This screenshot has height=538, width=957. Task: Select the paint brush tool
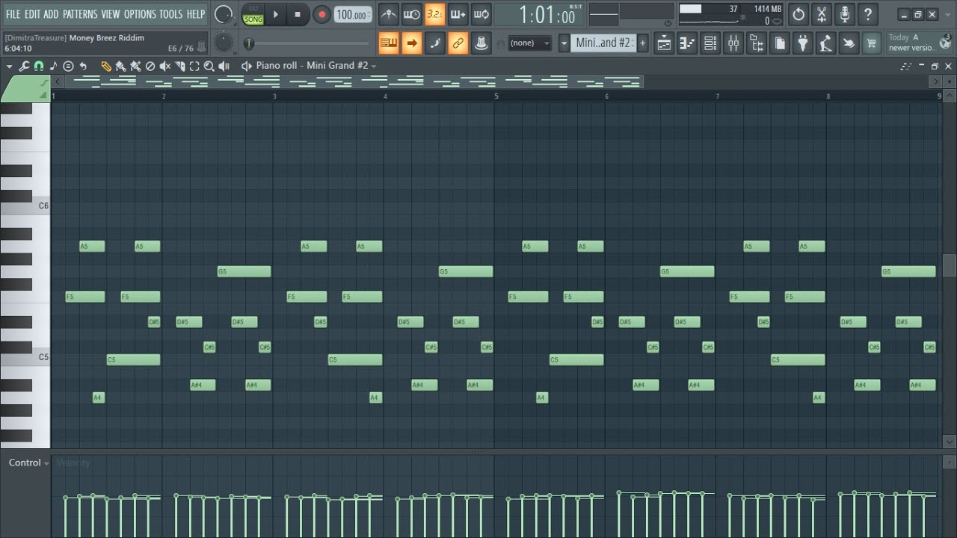click(120, 66)
